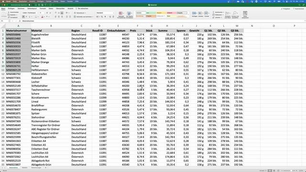Click the Ausschneiden cut button
This screenshot has height=172, width=306.
click(x=13, y=12)
